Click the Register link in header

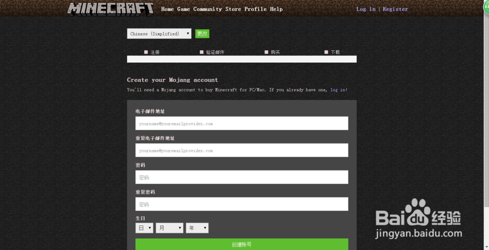[x=395, y=9]
